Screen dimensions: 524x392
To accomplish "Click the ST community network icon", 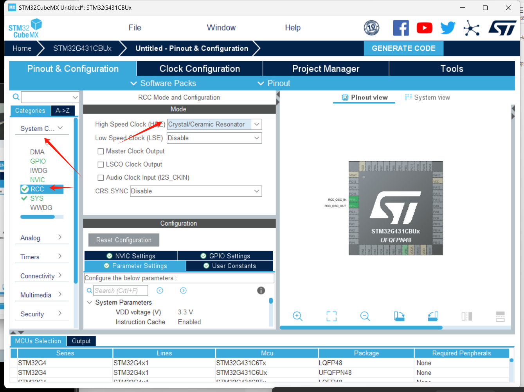I will click(x=471, y=28).
